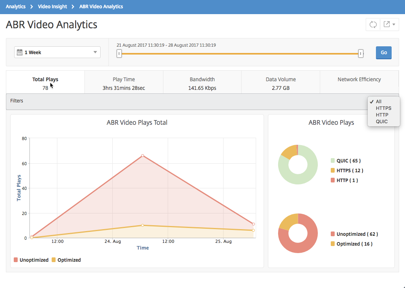Click HTTP ( 1 ) legend entry
This screenshot has height=288, width=405.
pyautogui.click(x=344, y=180)
